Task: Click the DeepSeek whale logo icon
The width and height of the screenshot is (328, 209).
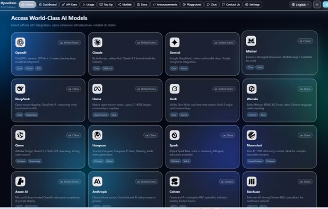Action: (20, 89)
